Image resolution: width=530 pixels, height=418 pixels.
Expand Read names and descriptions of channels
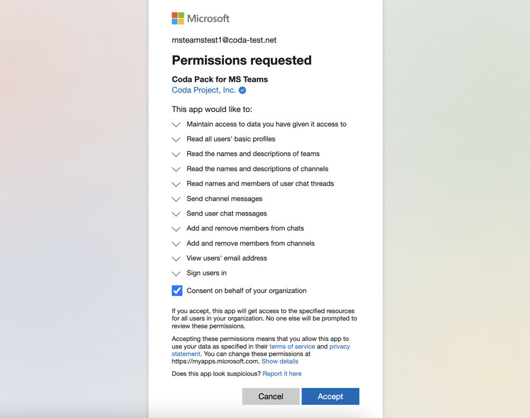click(x=176, y=169)
